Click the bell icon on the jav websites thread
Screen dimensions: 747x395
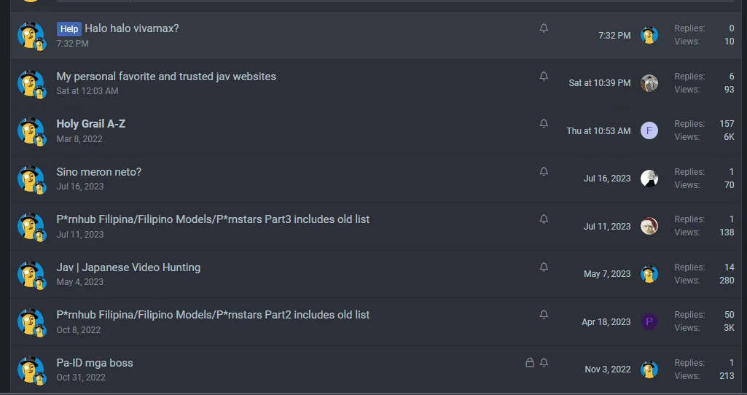coord(544,77)
